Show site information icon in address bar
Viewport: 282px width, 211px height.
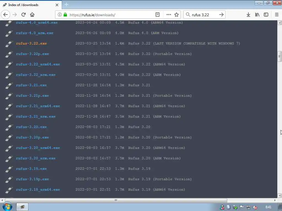(x=59, y=15)
